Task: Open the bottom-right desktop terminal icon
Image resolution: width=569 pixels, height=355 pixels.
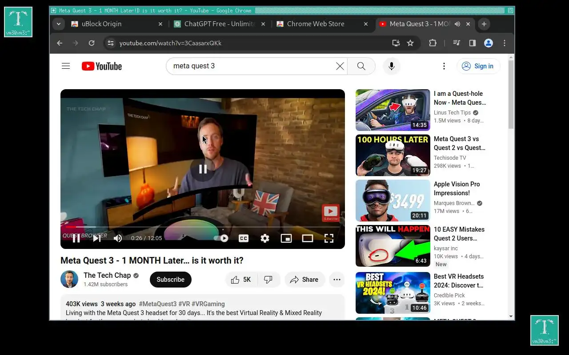Action: pyautogui.click(x=545, y=330)
